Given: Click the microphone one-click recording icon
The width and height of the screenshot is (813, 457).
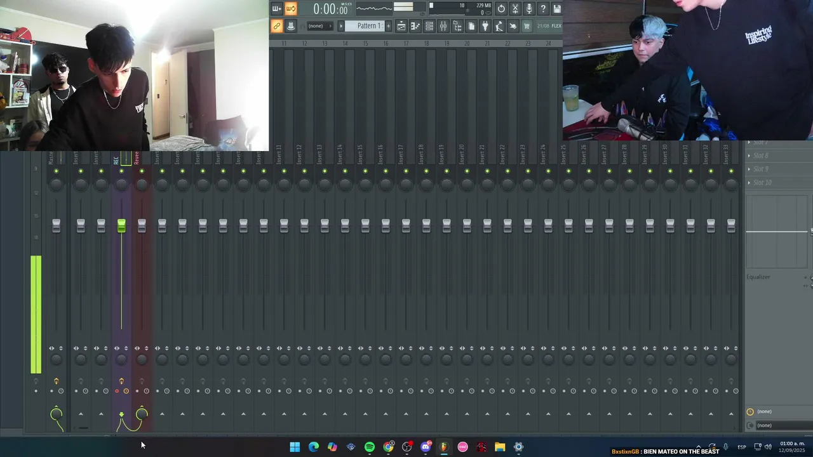Looking at the screenshot, I should click(529, 9).
